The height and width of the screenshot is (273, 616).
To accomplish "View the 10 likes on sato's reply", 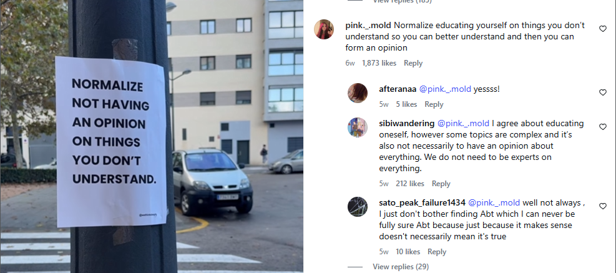I will pos(408,252).
